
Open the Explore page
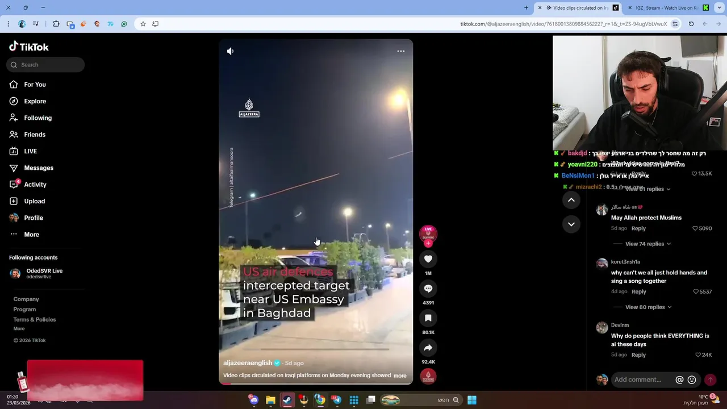click(x=28, y=101)
